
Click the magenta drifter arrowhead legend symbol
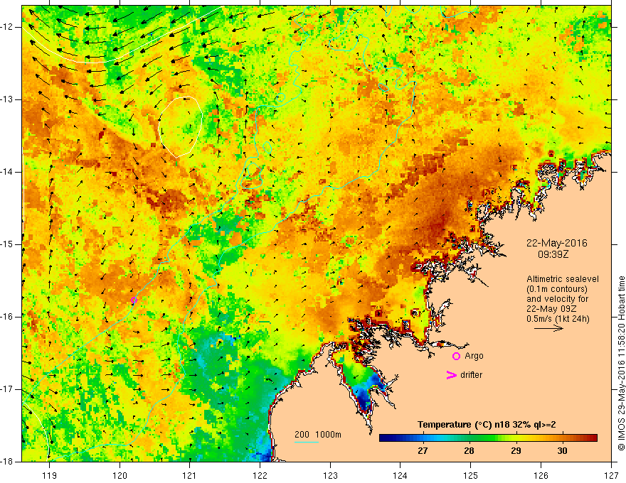pyautogui.click(x=451, y=375)
